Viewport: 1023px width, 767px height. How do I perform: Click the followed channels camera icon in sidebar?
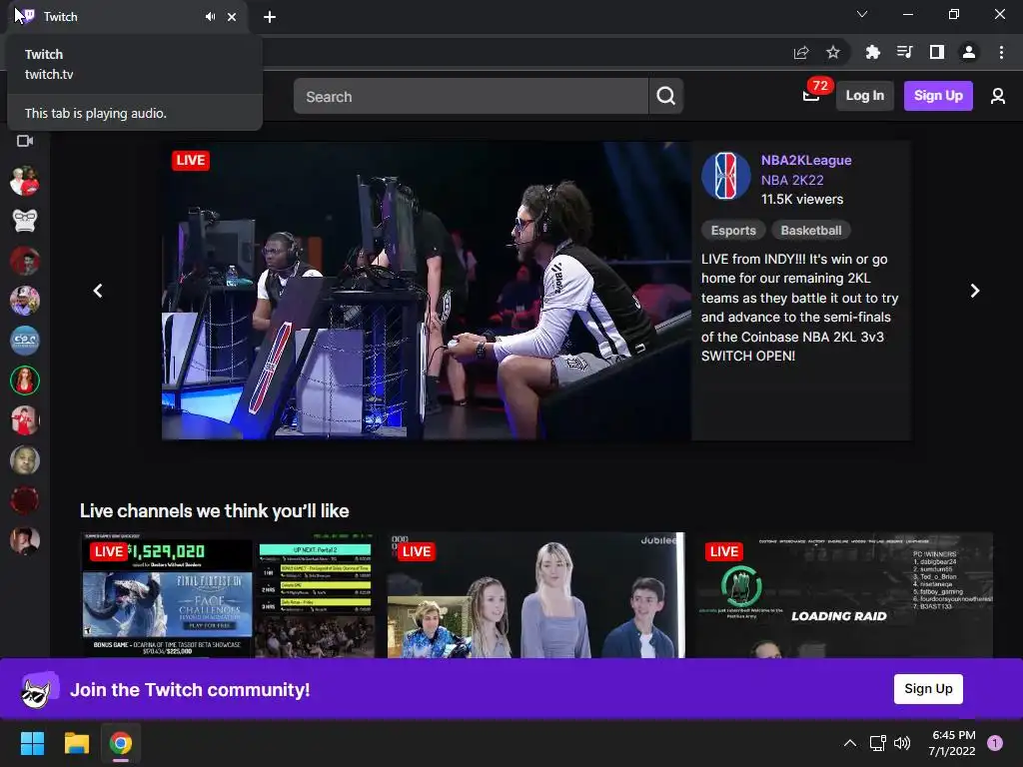point(25,140)
